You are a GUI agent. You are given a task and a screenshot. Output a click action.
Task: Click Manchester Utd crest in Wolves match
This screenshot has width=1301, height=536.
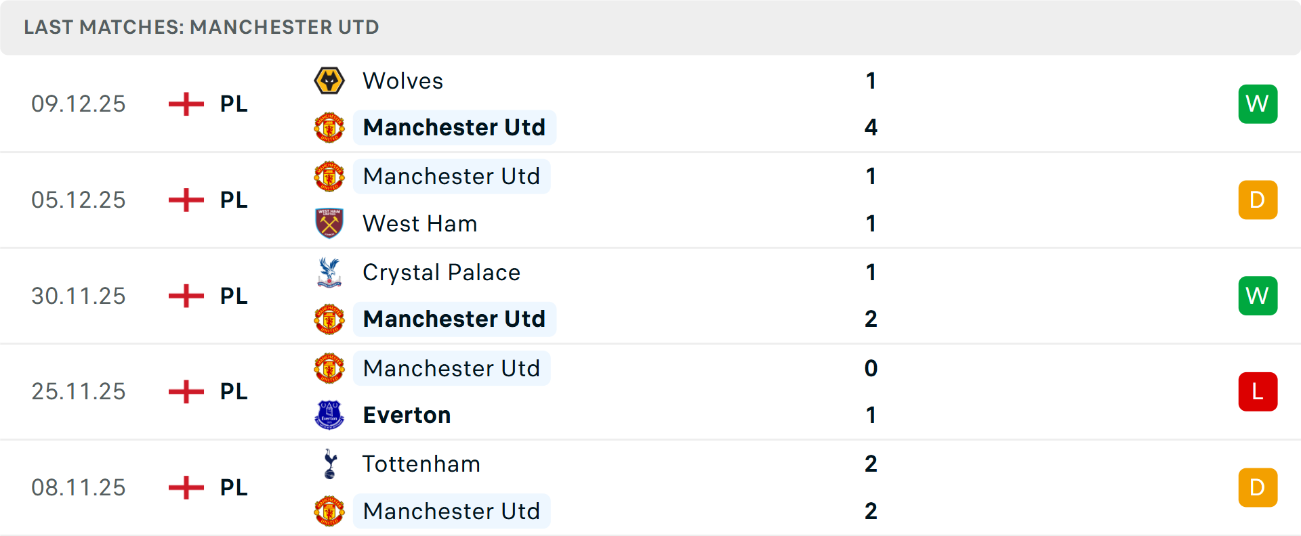tap(329, 127)
